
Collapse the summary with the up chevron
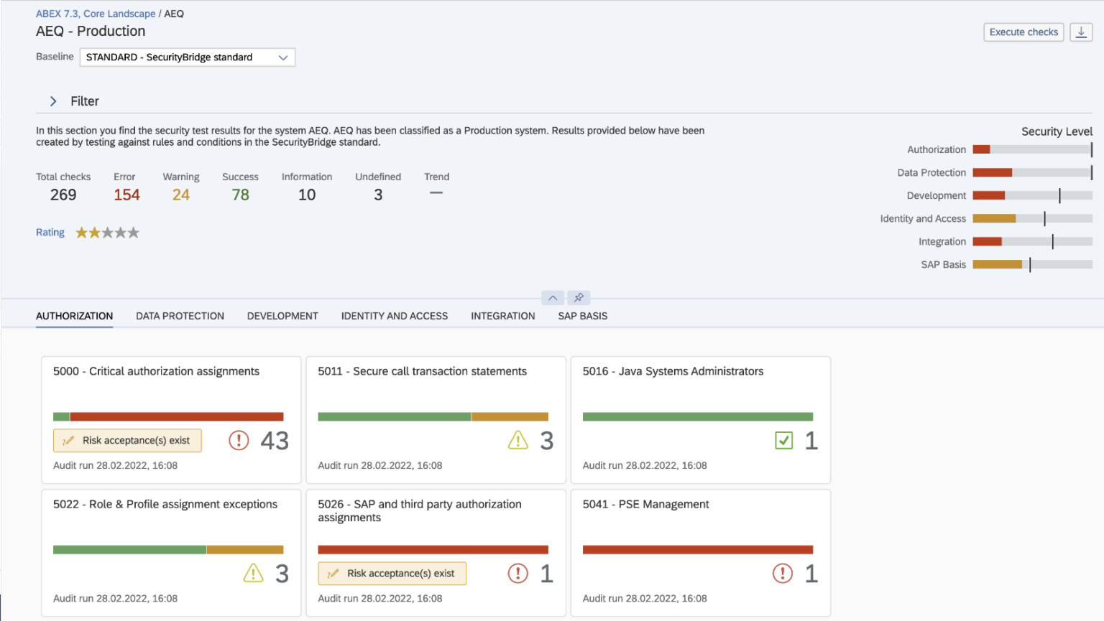(552, 297)
